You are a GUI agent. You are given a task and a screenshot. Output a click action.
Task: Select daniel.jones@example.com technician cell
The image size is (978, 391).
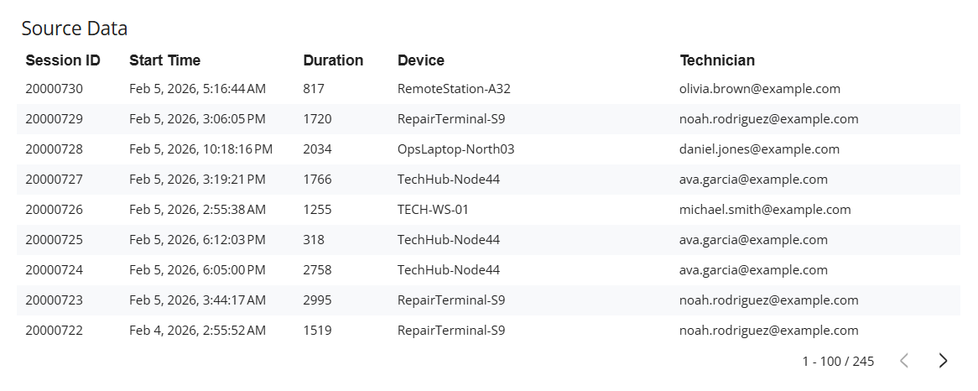[759, 149]
